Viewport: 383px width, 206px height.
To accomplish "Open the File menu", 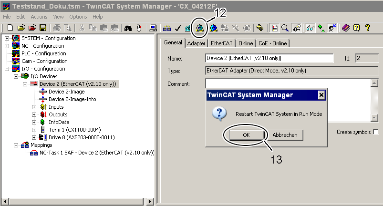I will tap(7, 17).
